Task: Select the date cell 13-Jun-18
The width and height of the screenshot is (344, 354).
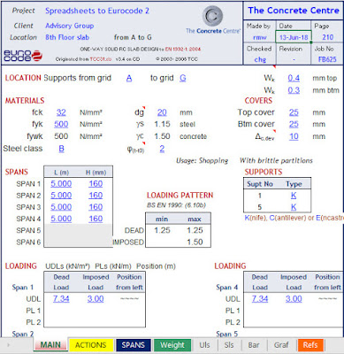Action: tap(294, 37)
